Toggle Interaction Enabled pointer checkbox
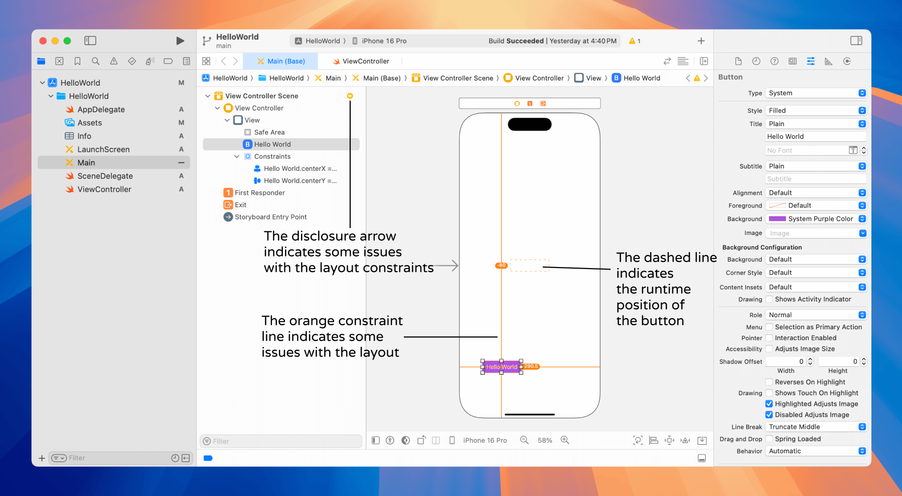 [769, 338]
